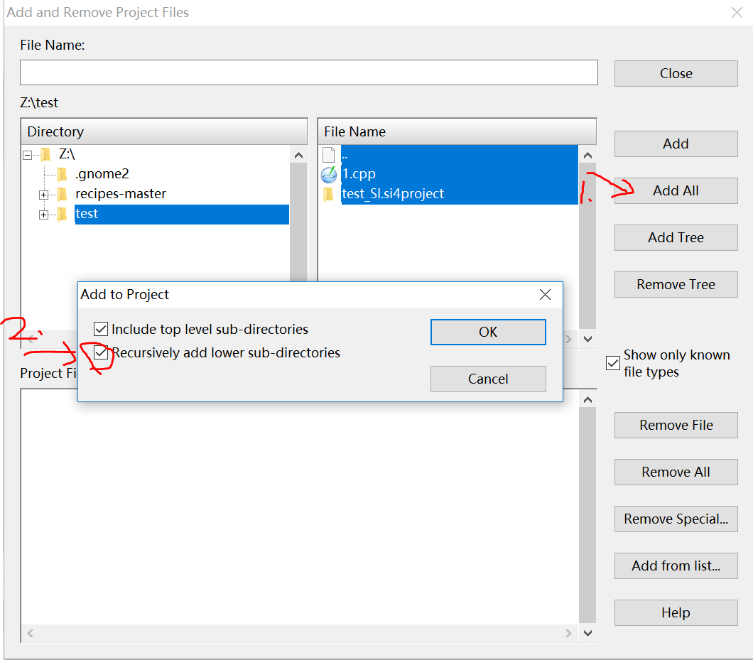Expand the recipes-master directory node
Viewport: 753px width, 660px height.
43,193
